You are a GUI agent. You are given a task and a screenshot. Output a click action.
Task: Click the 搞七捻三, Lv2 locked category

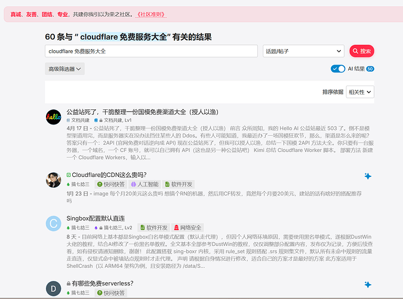click(113, 228)
